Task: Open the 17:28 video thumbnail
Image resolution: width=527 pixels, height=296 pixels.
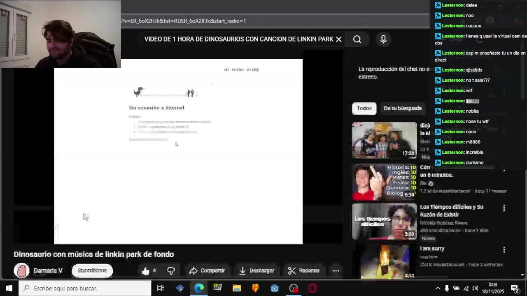Action: 384,140
